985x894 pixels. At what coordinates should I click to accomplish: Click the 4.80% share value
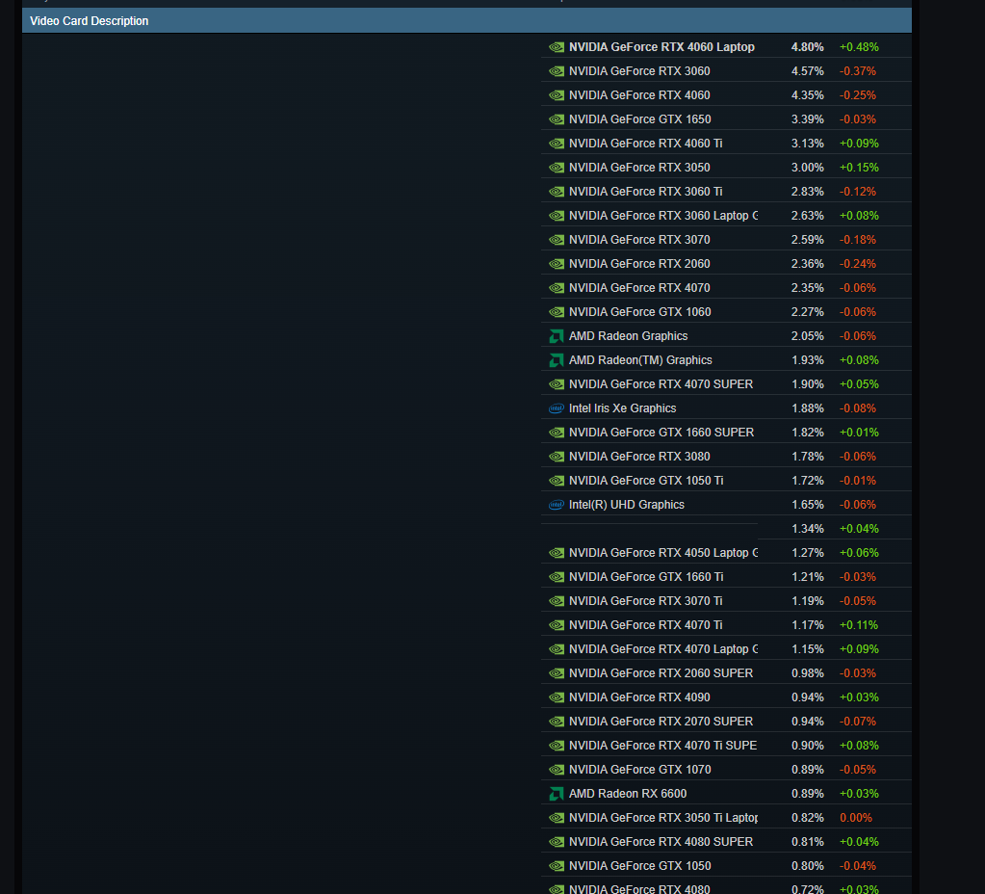pos(807,47)
